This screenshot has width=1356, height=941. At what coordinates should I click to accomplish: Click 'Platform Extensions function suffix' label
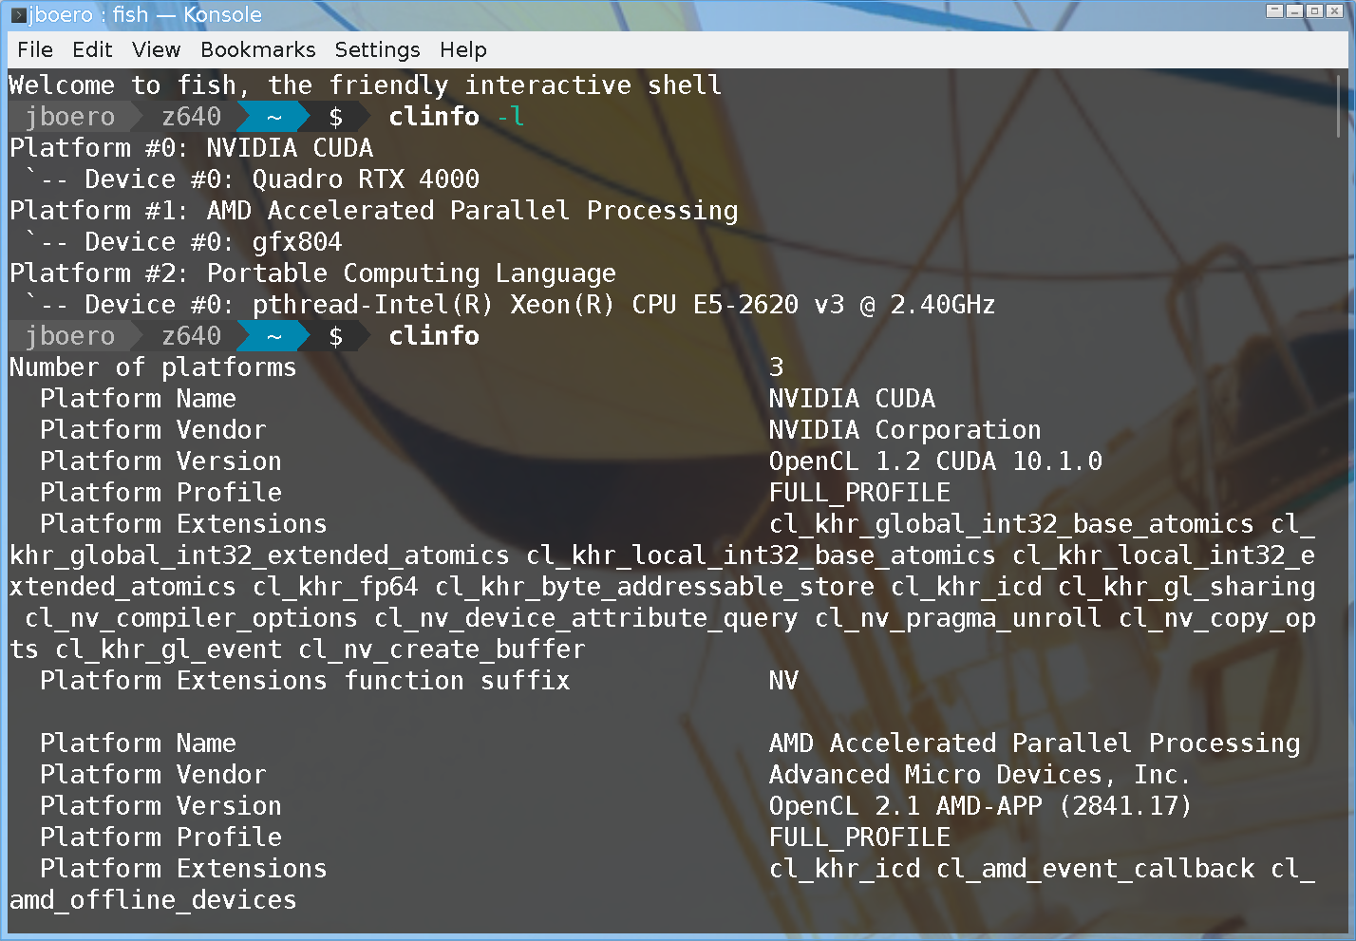pyautogui.click(x=305, y=681)
